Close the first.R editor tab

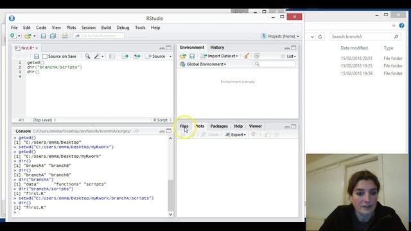coord(37,48)
